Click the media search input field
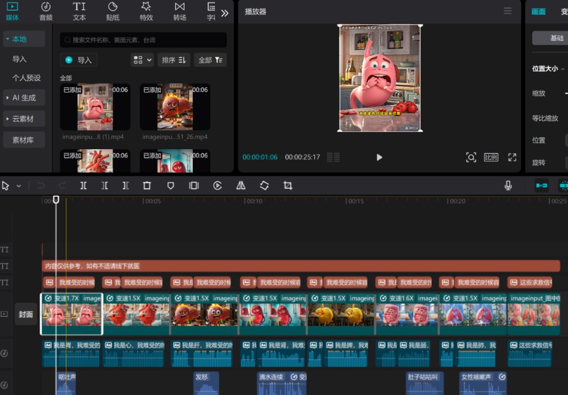 point(143,40)
